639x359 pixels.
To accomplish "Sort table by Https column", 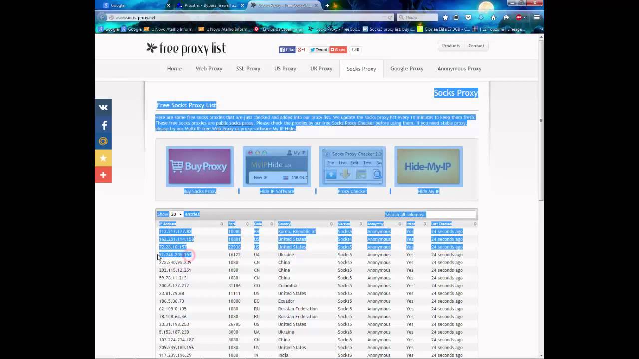I will [x=416, y=224].
